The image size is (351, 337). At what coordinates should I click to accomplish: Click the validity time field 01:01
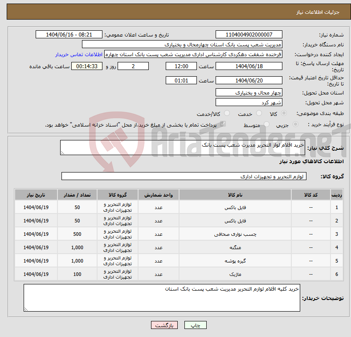click(x=181, y=80)
